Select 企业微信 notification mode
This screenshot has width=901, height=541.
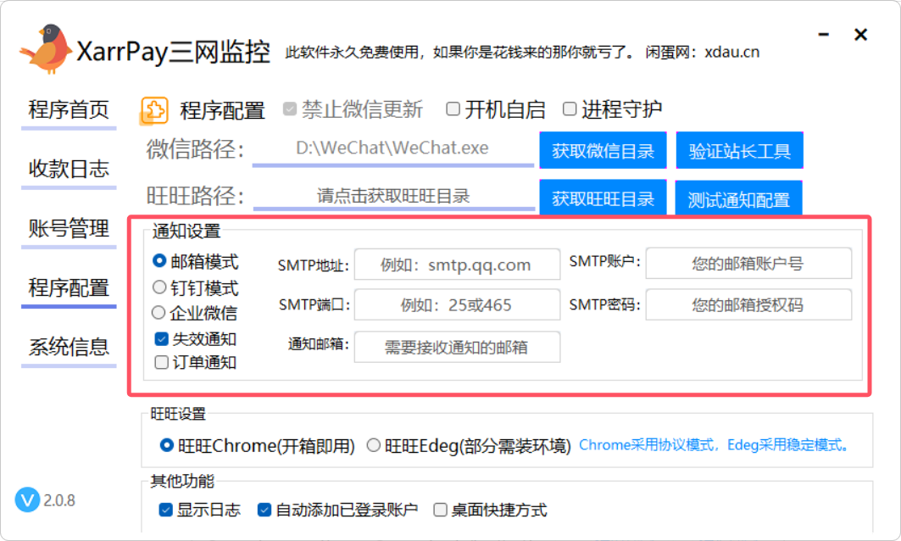point(159,313)
